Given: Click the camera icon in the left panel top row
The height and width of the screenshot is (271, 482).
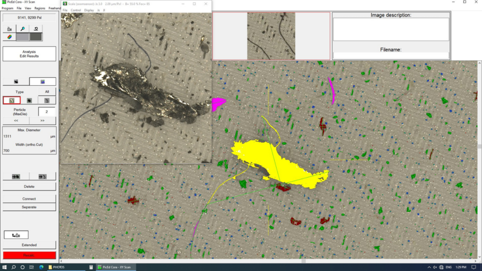Looking at the screenshot, I should [9, 29].
